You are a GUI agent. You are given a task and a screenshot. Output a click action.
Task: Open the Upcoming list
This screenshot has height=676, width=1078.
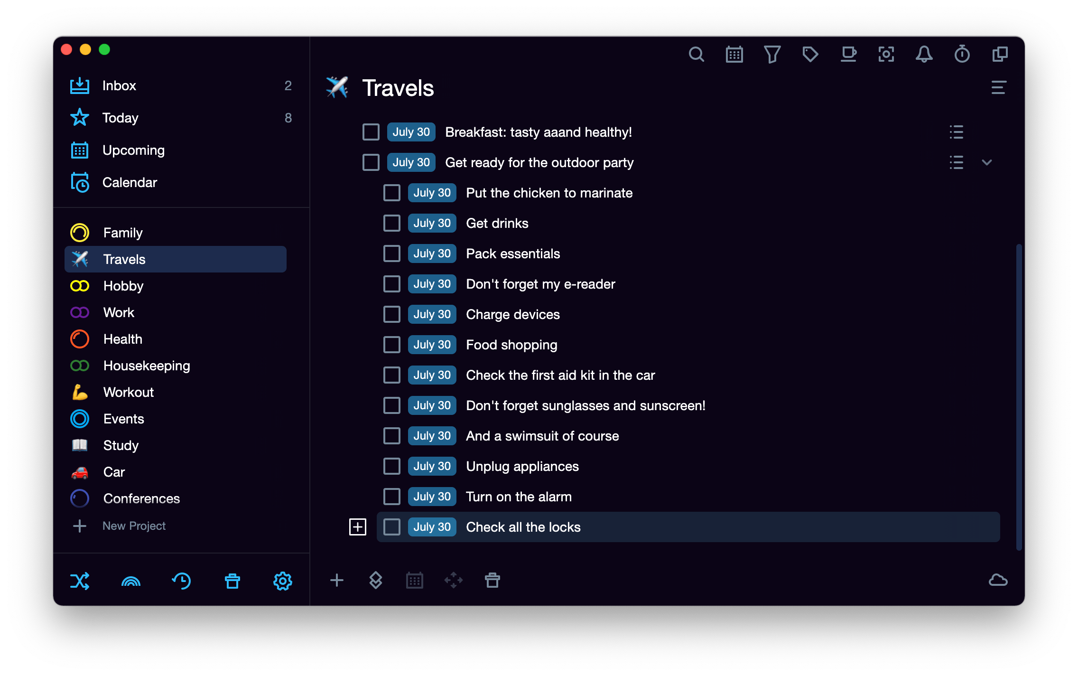180,150
